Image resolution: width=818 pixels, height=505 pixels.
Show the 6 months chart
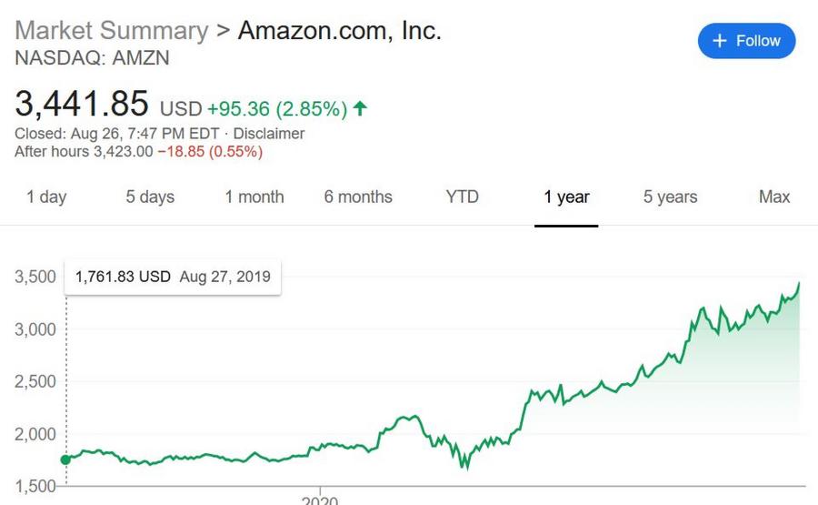pos(358,197)
